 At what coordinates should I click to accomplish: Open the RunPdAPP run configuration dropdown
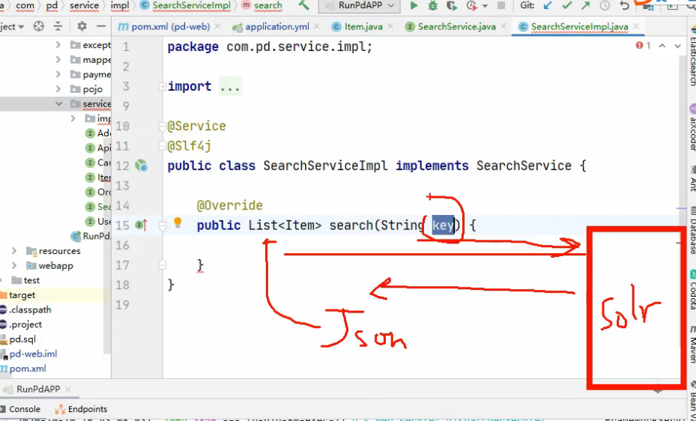pos(359,6)
